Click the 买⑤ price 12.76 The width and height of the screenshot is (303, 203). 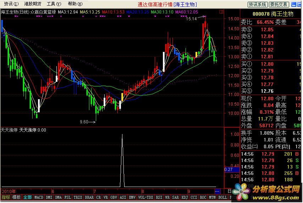click(x=267, y=91)
